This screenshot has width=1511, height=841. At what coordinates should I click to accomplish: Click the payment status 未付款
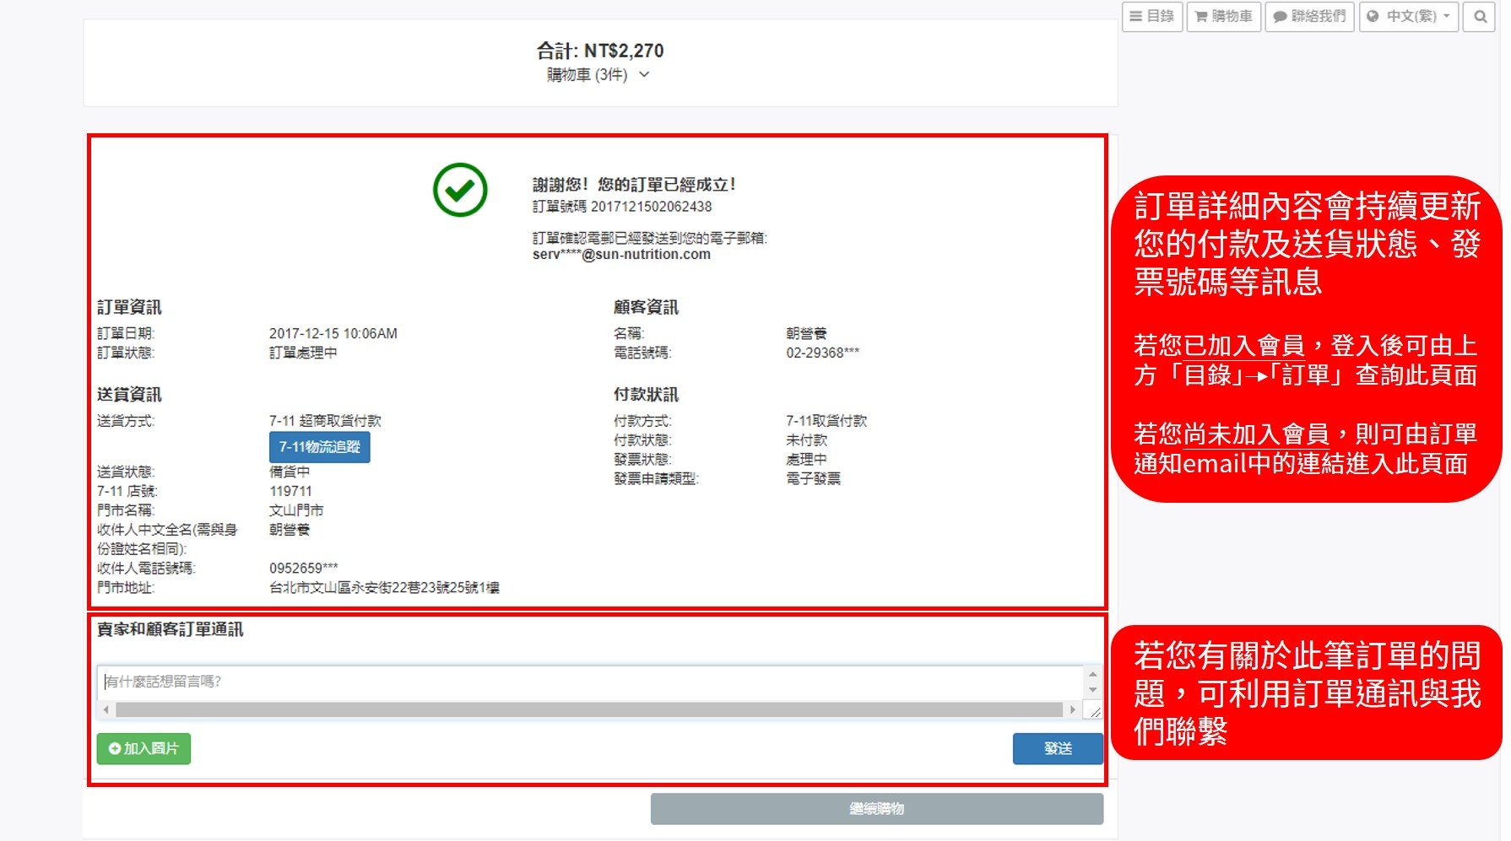pos(806,440)
